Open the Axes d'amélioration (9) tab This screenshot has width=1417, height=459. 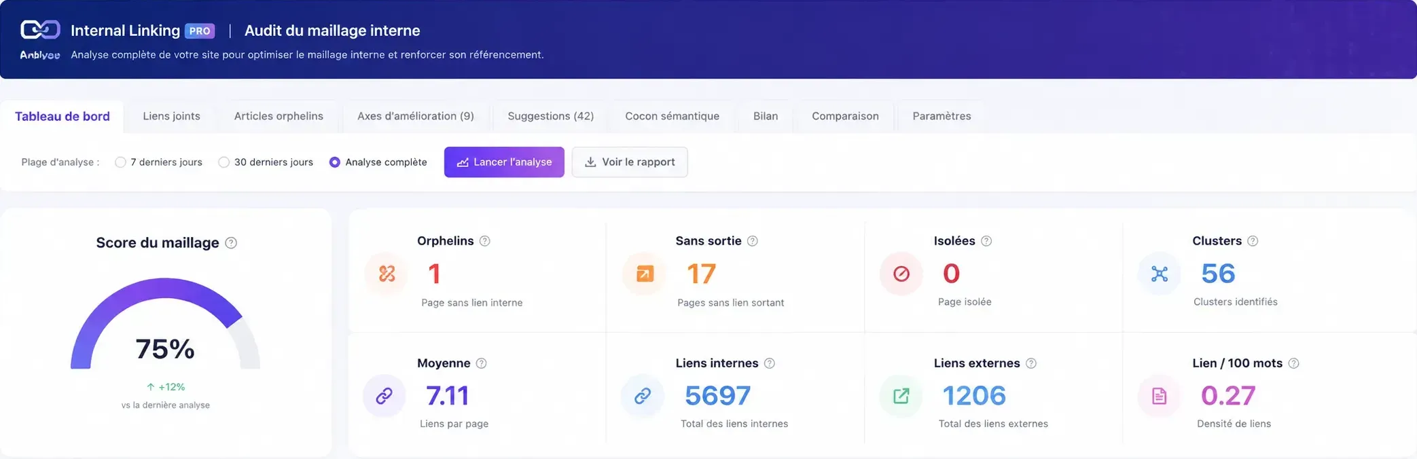point(416,116)
